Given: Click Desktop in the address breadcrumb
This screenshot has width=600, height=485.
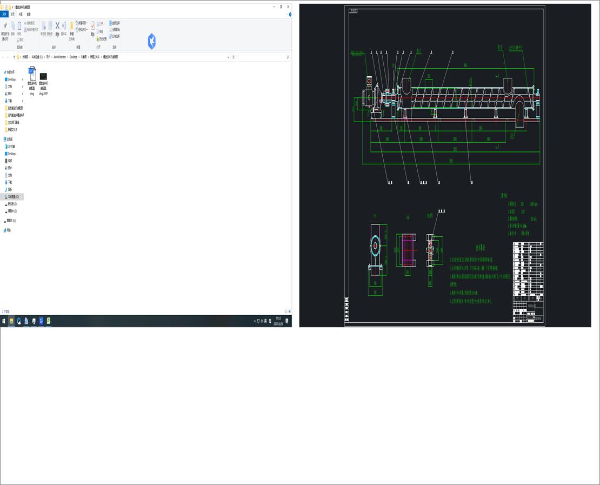Looking at the screenshot, I should 74,57.
